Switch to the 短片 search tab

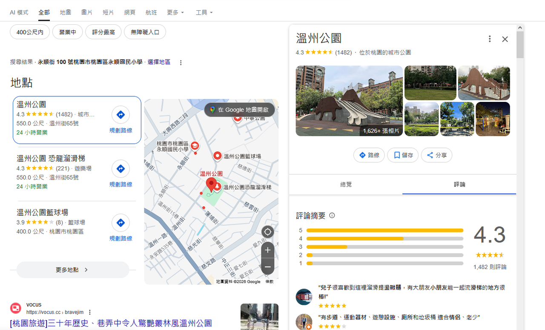pos(108,12)
